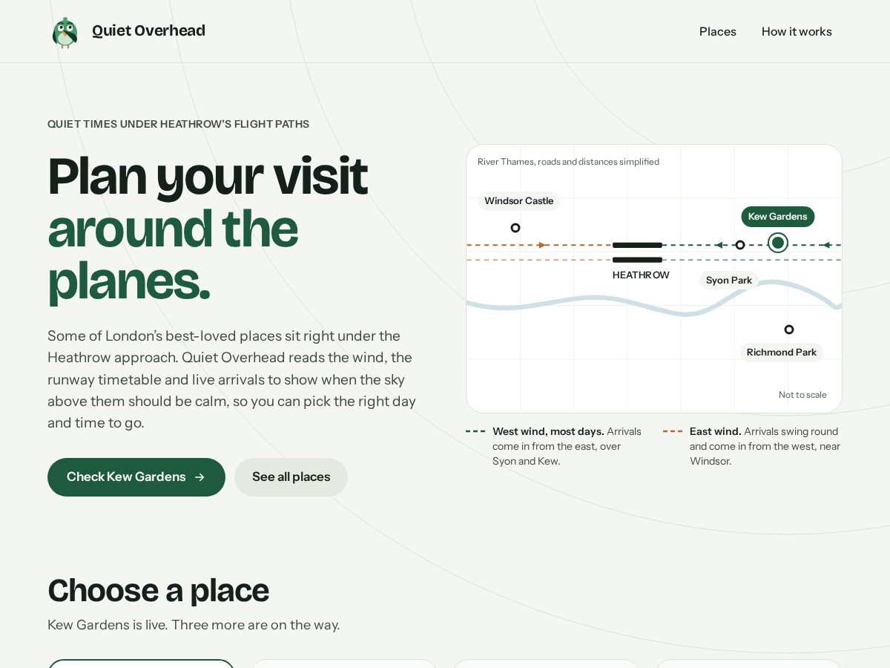Screen dimensions: 890x668
Task: Click the Windsor Castle label
Action: pyautogui.click(x=518, y=201)
